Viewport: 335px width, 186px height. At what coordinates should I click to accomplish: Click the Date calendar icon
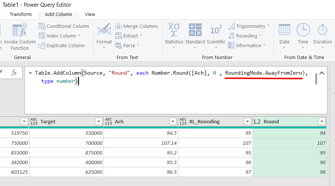coord(284,30)
